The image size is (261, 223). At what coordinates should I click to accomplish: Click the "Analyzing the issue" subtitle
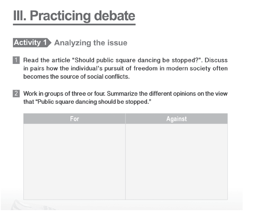click(x=91, y=43)
